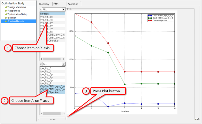
Task: Click the Optimization Setup checkmark icon
Action: point(6,14)
